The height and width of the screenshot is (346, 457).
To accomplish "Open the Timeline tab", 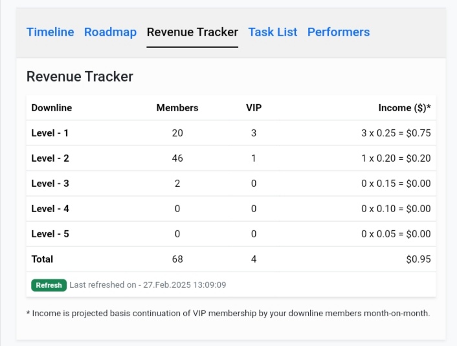I will pos(50,32).
